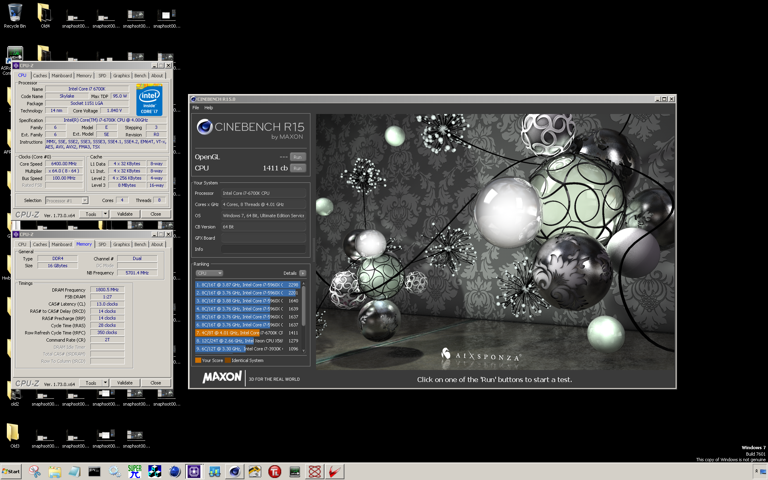Open the Old4 folder on desktop

45,15
